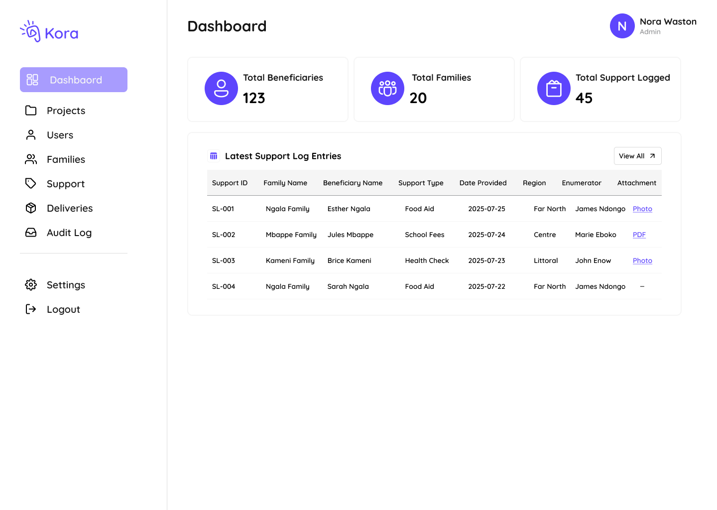Open the Support section
This screenshot has width=717, height=510.
[66, 184]
